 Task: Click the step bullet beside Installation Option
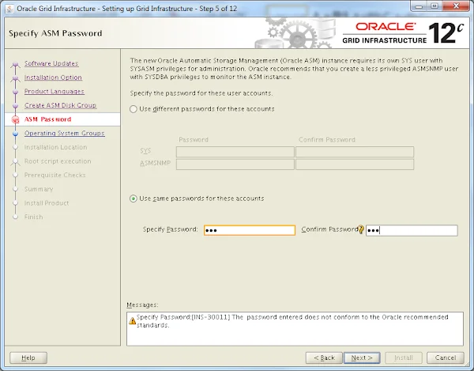point(16,78)
